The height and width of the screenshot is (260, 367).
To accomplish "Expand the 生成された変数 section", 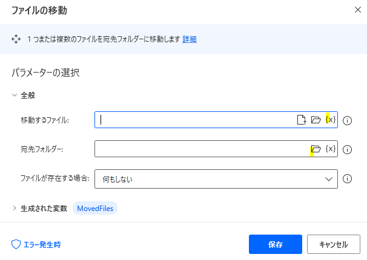I will (x=15, y=208).
